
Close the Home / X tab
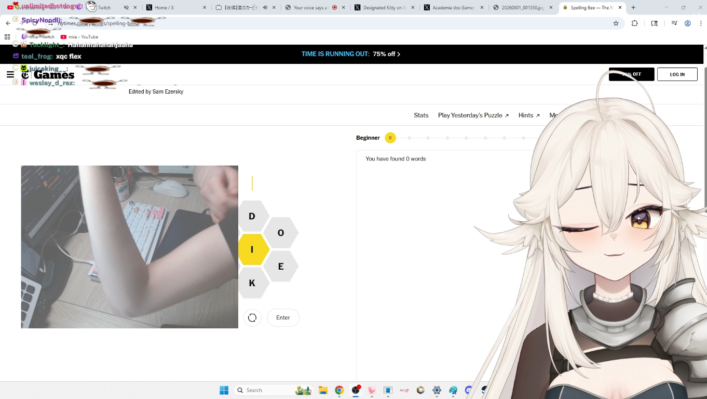point(205,8)
